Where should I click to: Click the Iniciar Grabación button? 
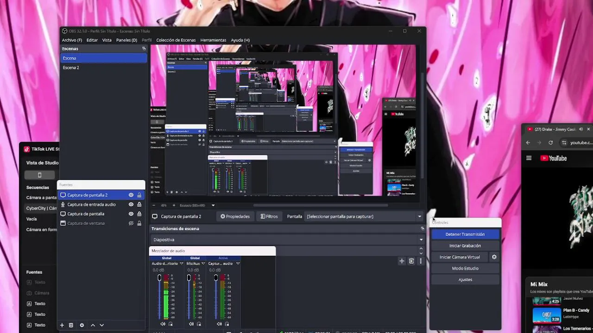pos(465,246)
